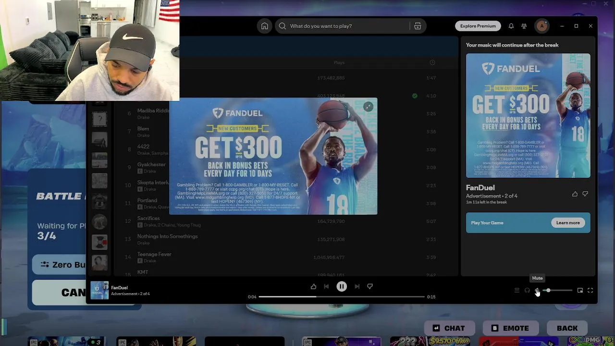Viewport: 615px width, 346px height.
Task: Click the search magnifier icon
Action: pos(283,26)
